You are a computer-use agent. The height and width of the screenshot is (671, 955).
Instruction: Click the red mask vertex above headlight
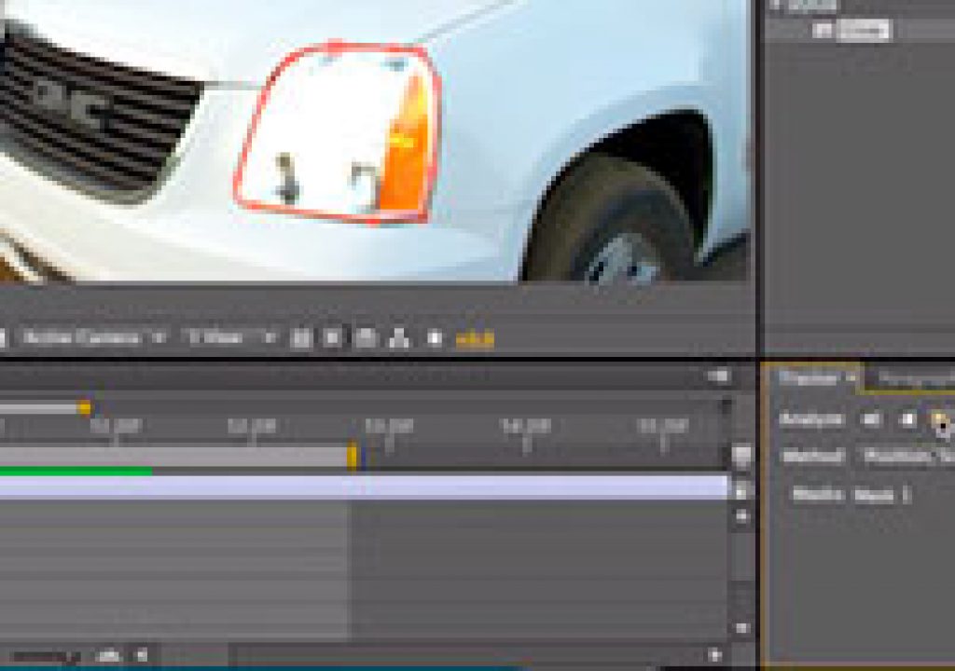335,47
